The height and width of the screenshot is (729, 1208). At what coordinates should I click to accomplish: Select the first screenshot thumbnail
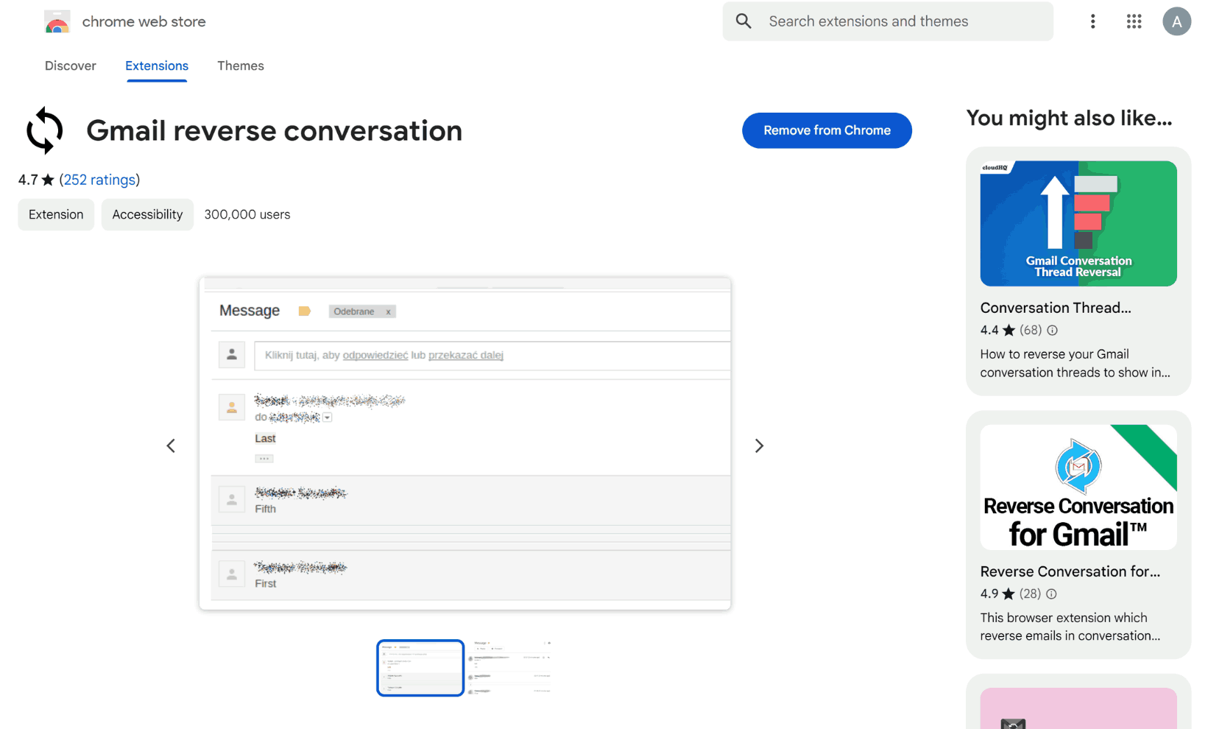click(x=420, y=668)
